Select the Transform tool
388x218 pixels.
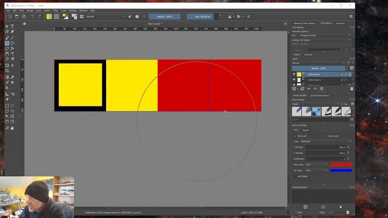coord(7,65)
